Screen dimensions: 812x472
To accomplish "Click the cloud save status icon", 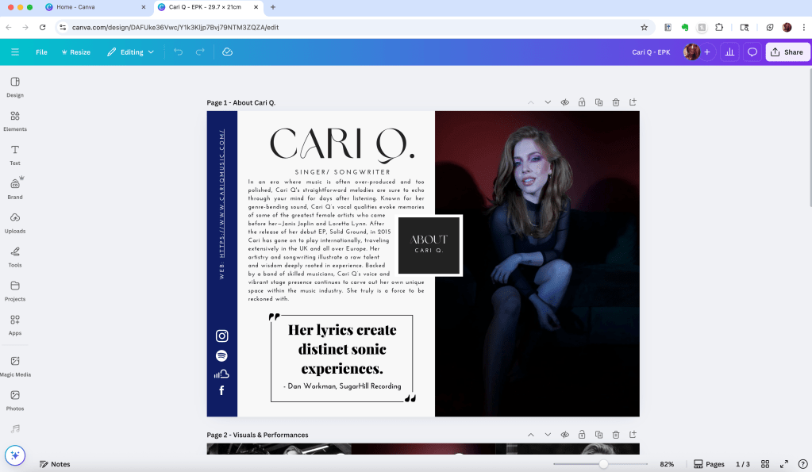I will point(227,52).
